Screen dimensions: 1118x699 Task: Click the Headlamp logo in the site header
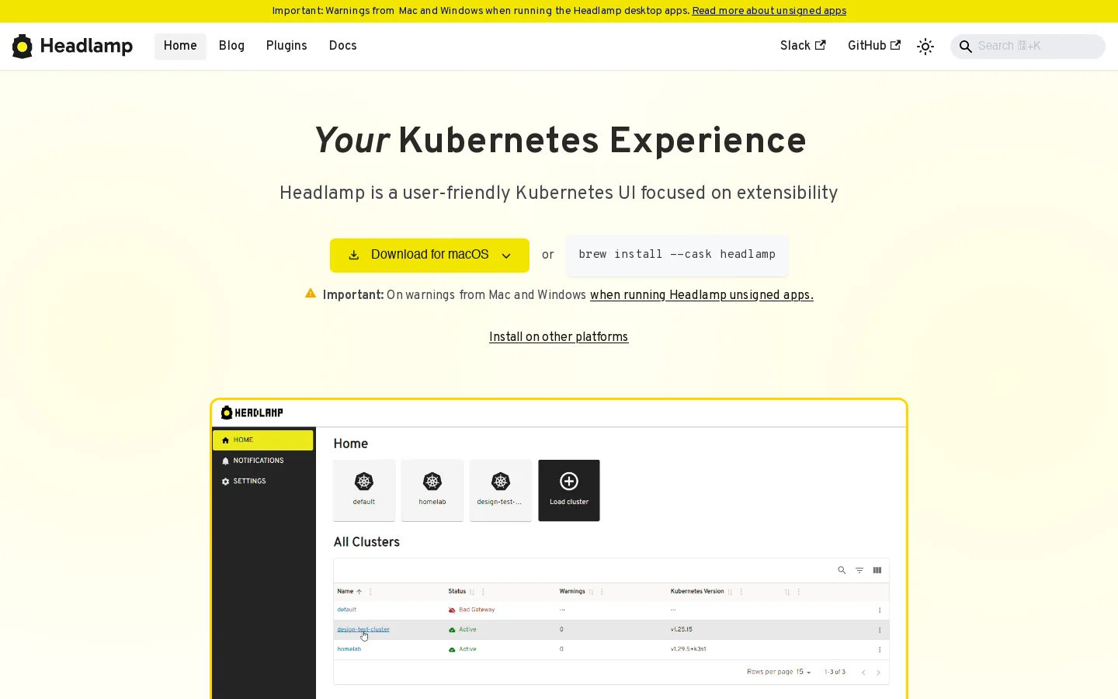[72, 47]
